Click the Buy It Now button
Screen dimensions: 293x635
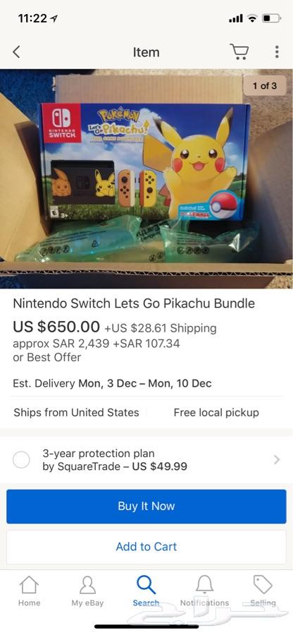[x=146, y=506]
